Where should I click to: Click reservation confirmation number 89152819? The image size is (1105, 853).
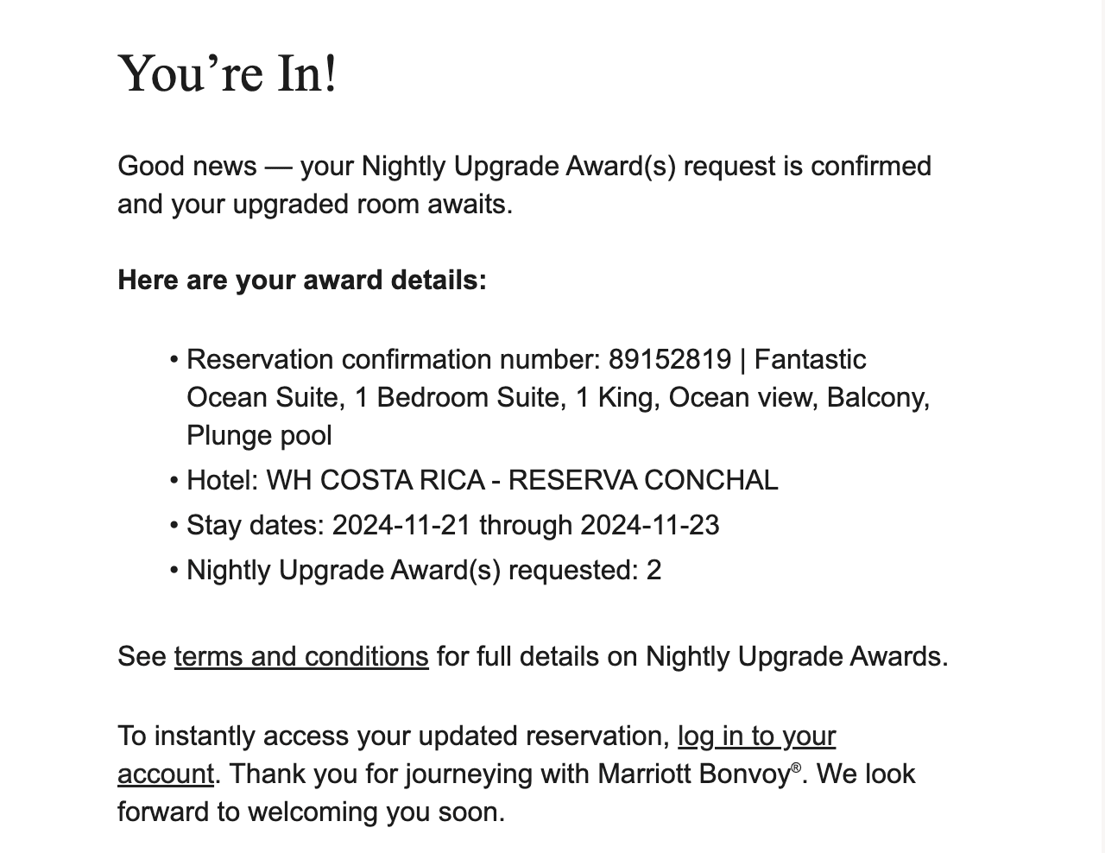[x=670, y=359]
